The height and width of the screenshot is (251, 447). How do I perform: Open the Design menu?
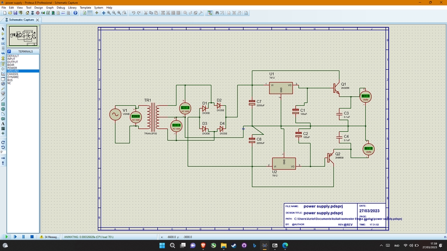coord(39,8)
